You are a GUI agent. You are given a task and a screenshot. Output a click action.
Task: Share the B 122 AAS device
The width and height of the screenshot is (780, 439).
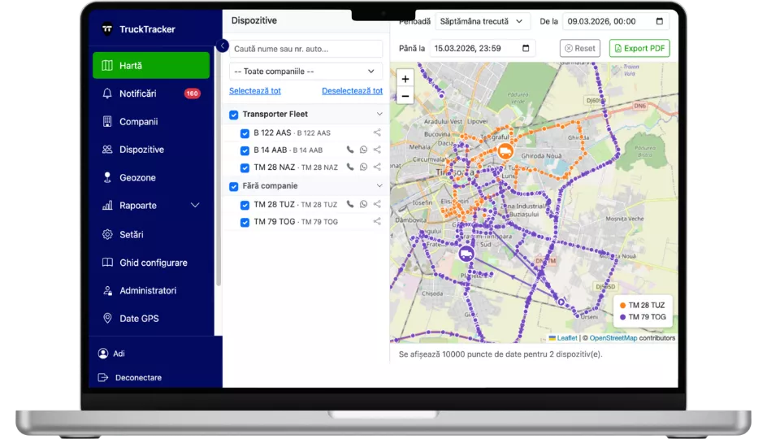[377, 133]
